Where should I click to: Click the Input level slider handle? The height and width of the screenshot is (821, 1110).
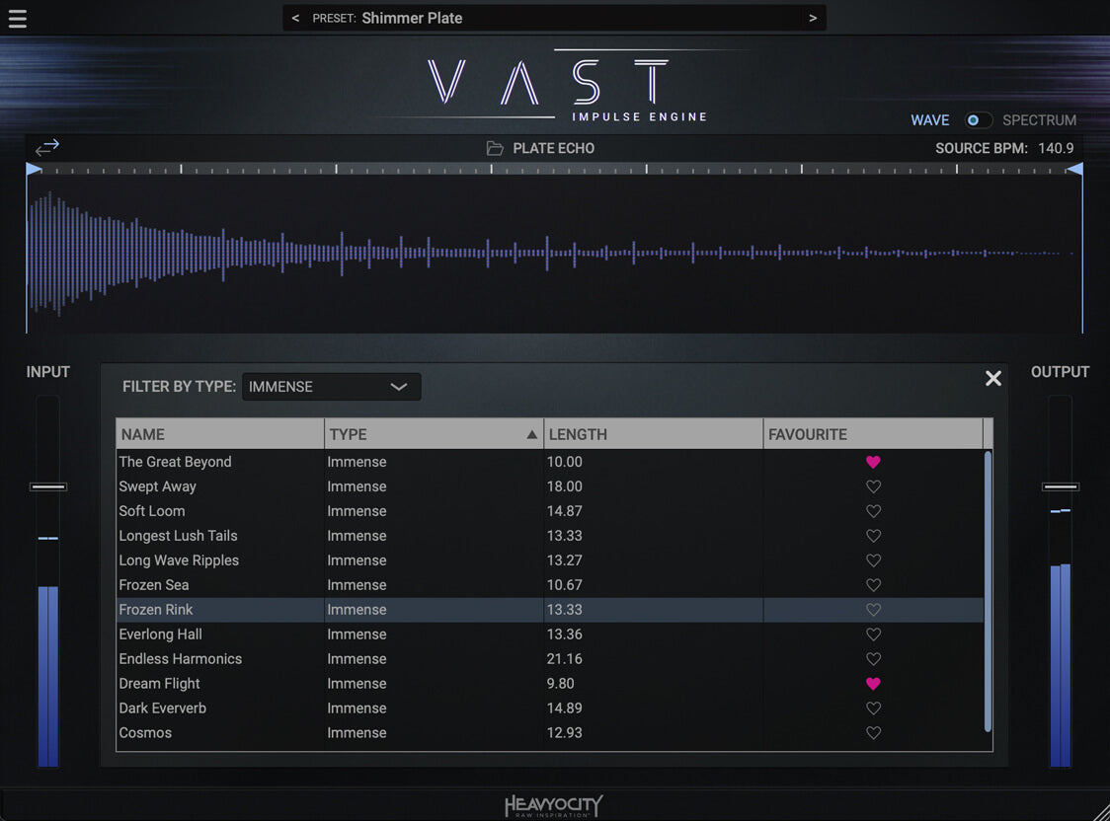[x=47, y=486]
